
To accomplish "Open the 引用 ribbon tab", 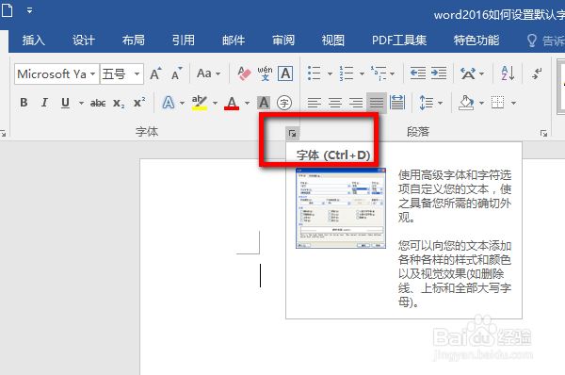I will tap(183, 40).
